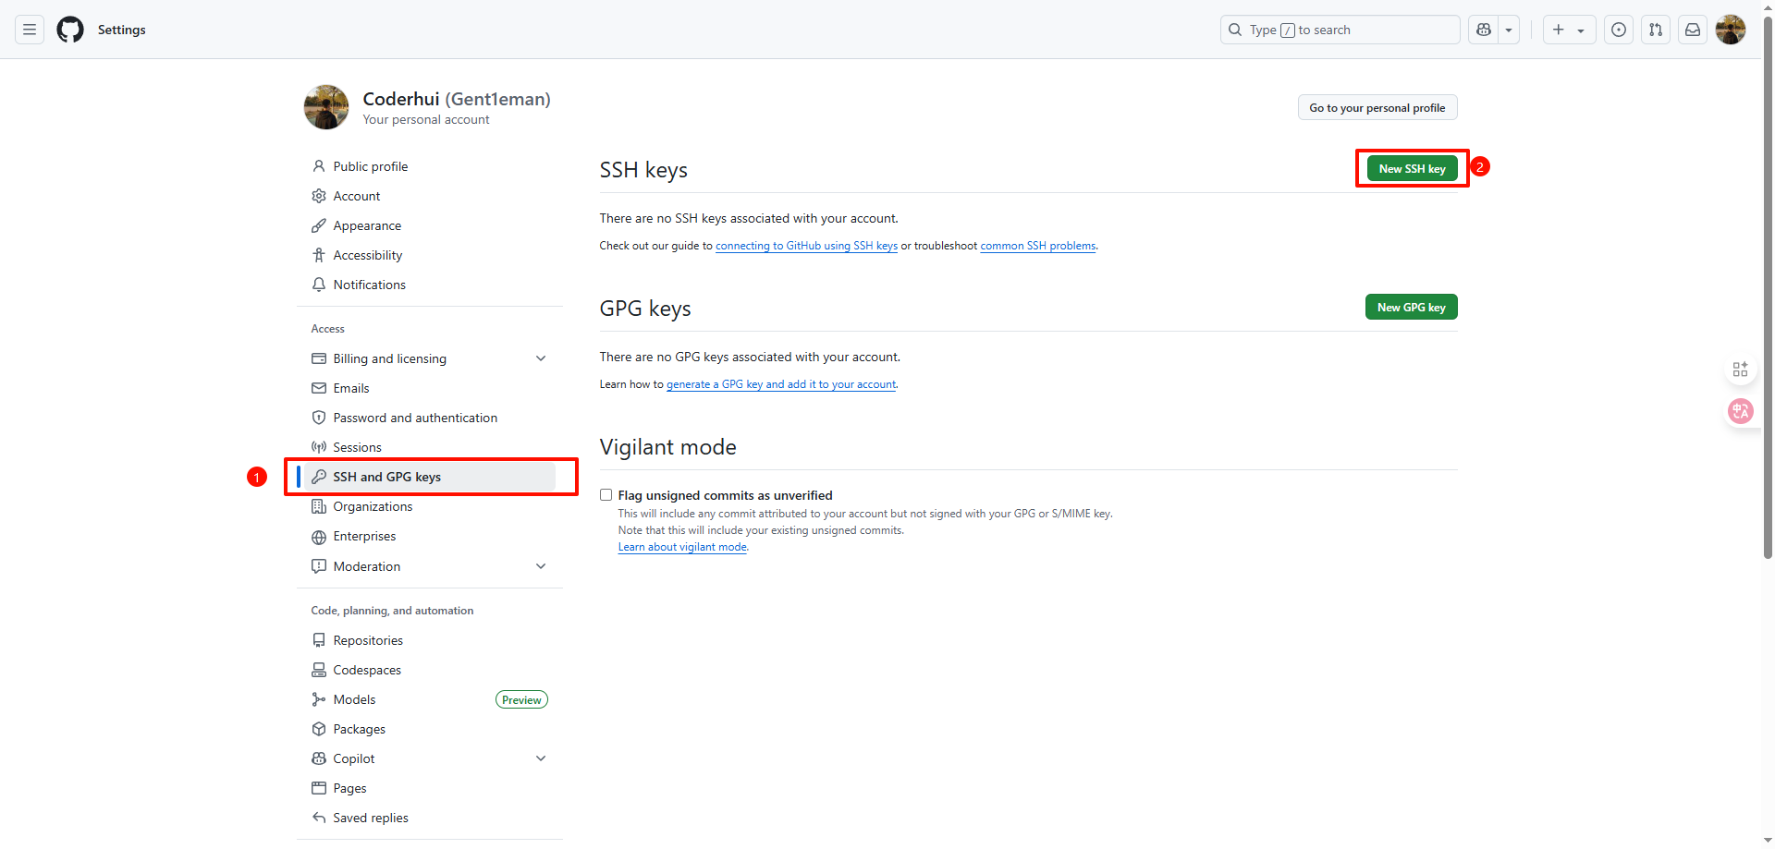Open Codespaces settings page

367,670
